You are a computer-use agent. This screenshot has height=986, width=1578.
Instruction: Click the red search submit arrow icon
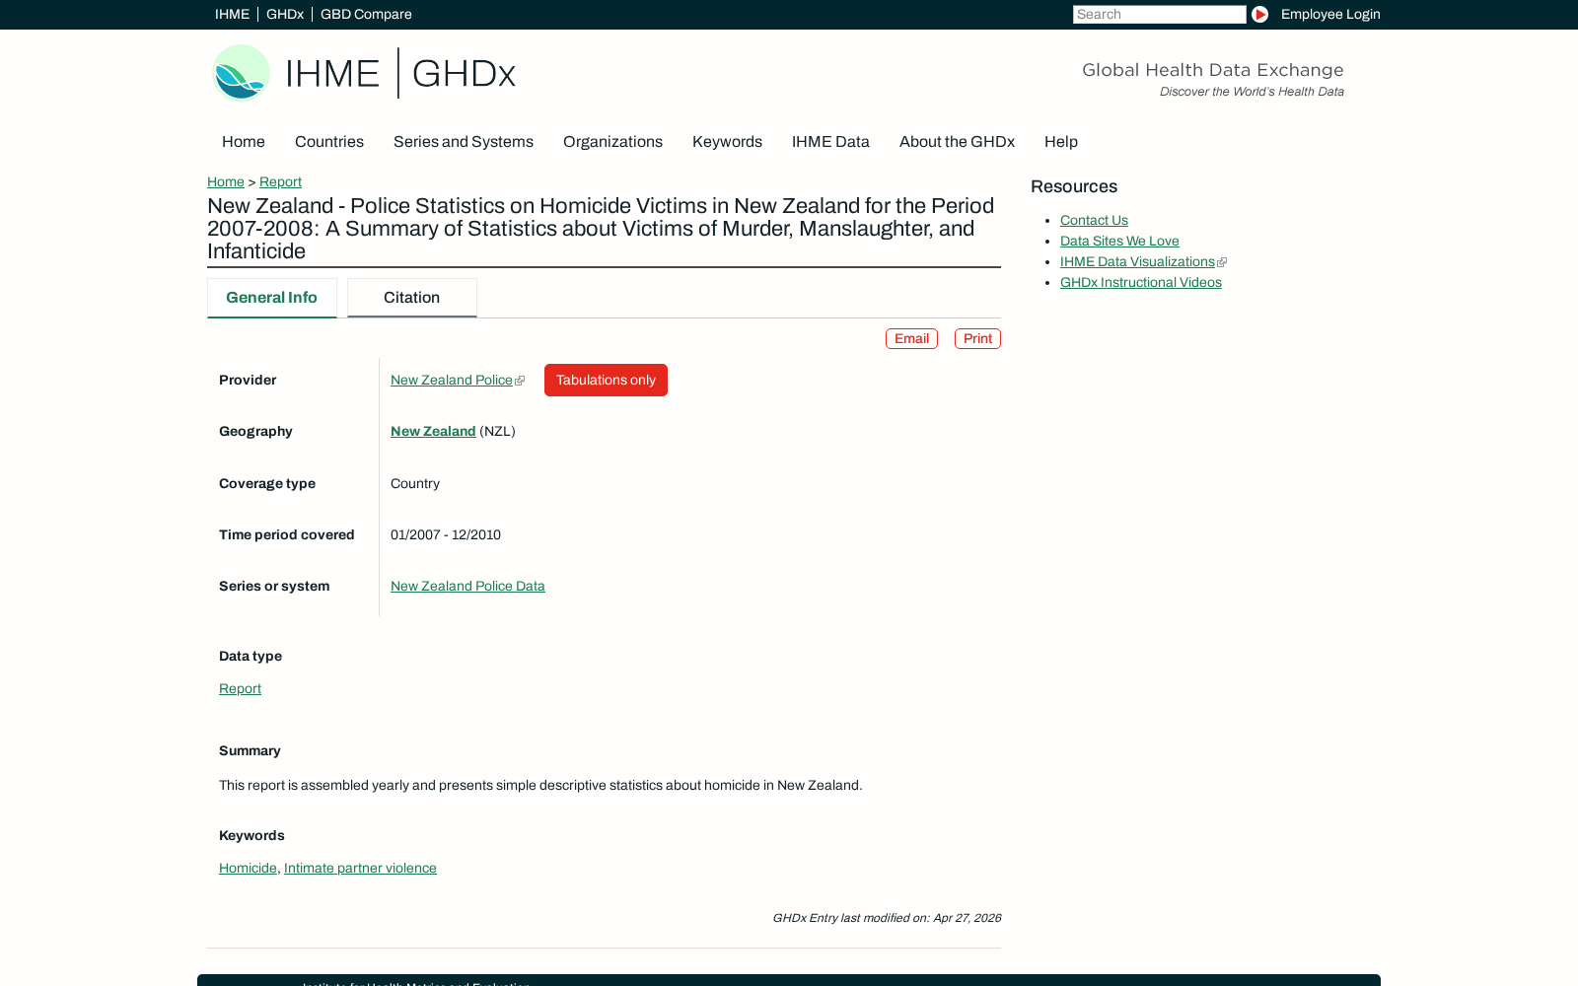pyautogui.click(x=1259, y=14)
